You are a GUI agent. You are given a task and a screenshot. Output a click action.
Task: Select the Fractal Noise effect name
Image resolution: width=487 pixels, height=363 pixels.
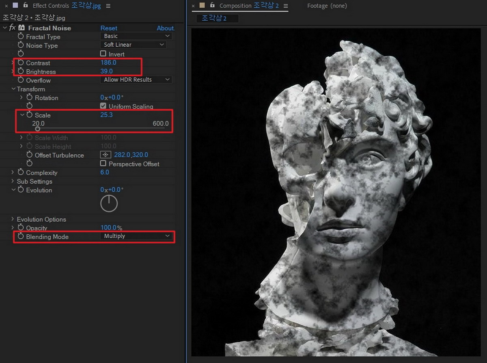click(50, 28)
